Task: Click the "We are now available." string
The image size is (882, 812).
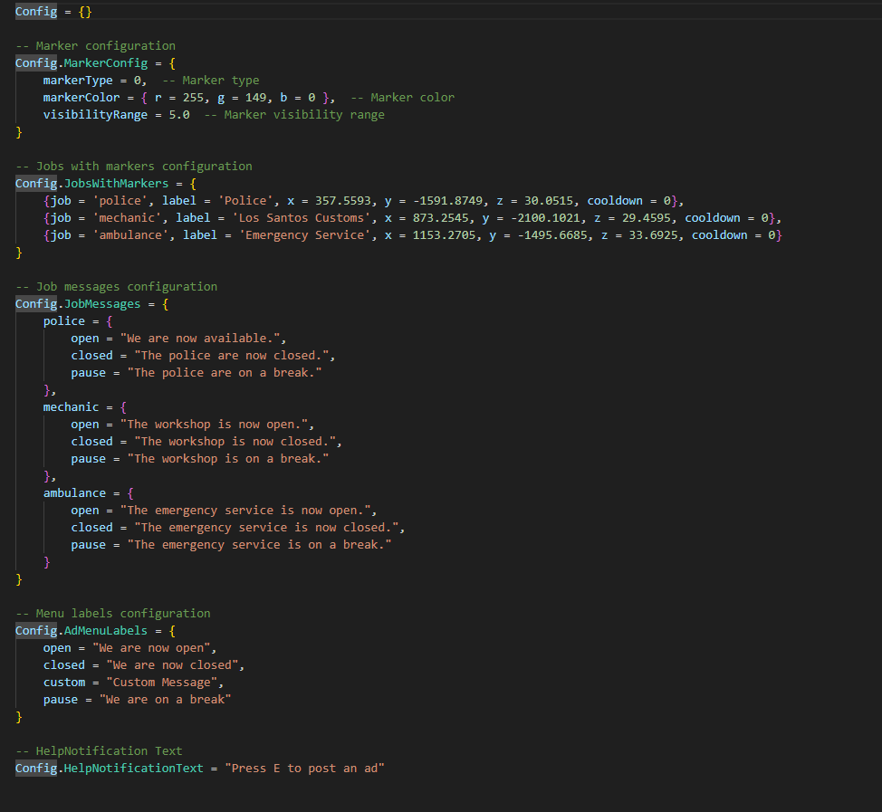Action: [x=203, y=338]
